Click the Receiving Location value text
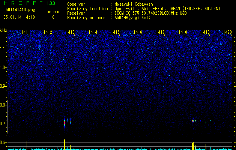The height and width of the screenshot is (150, 236). [167, 9]
